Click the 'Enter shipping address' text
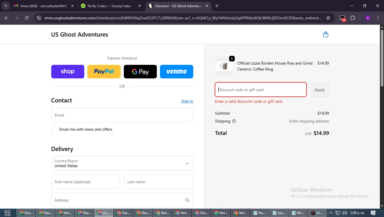The image size is (384, 217). pos(309,121)
